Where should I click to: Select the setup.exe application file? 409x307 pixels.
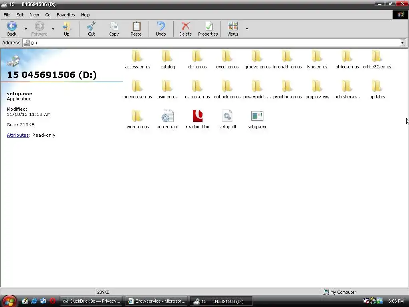tap(257, 120)
